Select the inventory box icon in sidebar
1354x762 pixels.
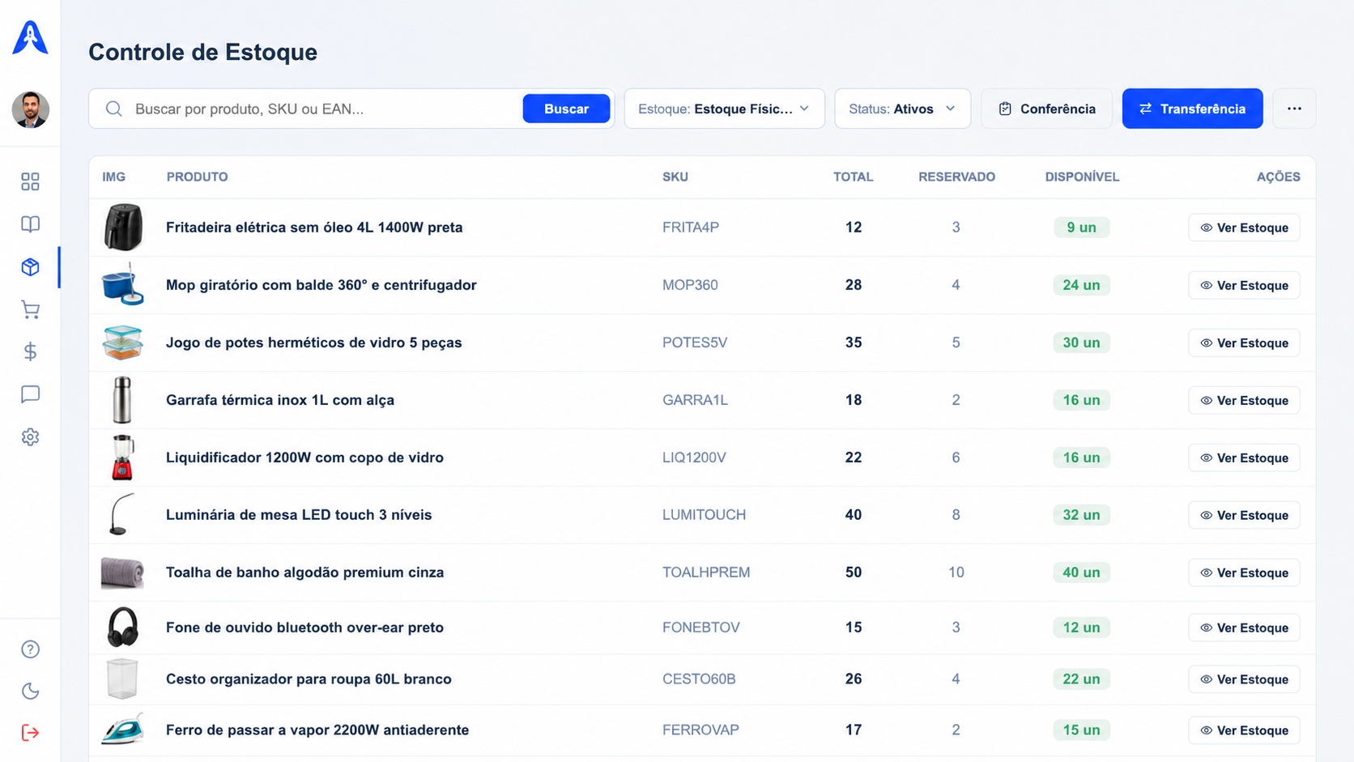(30, 267)
